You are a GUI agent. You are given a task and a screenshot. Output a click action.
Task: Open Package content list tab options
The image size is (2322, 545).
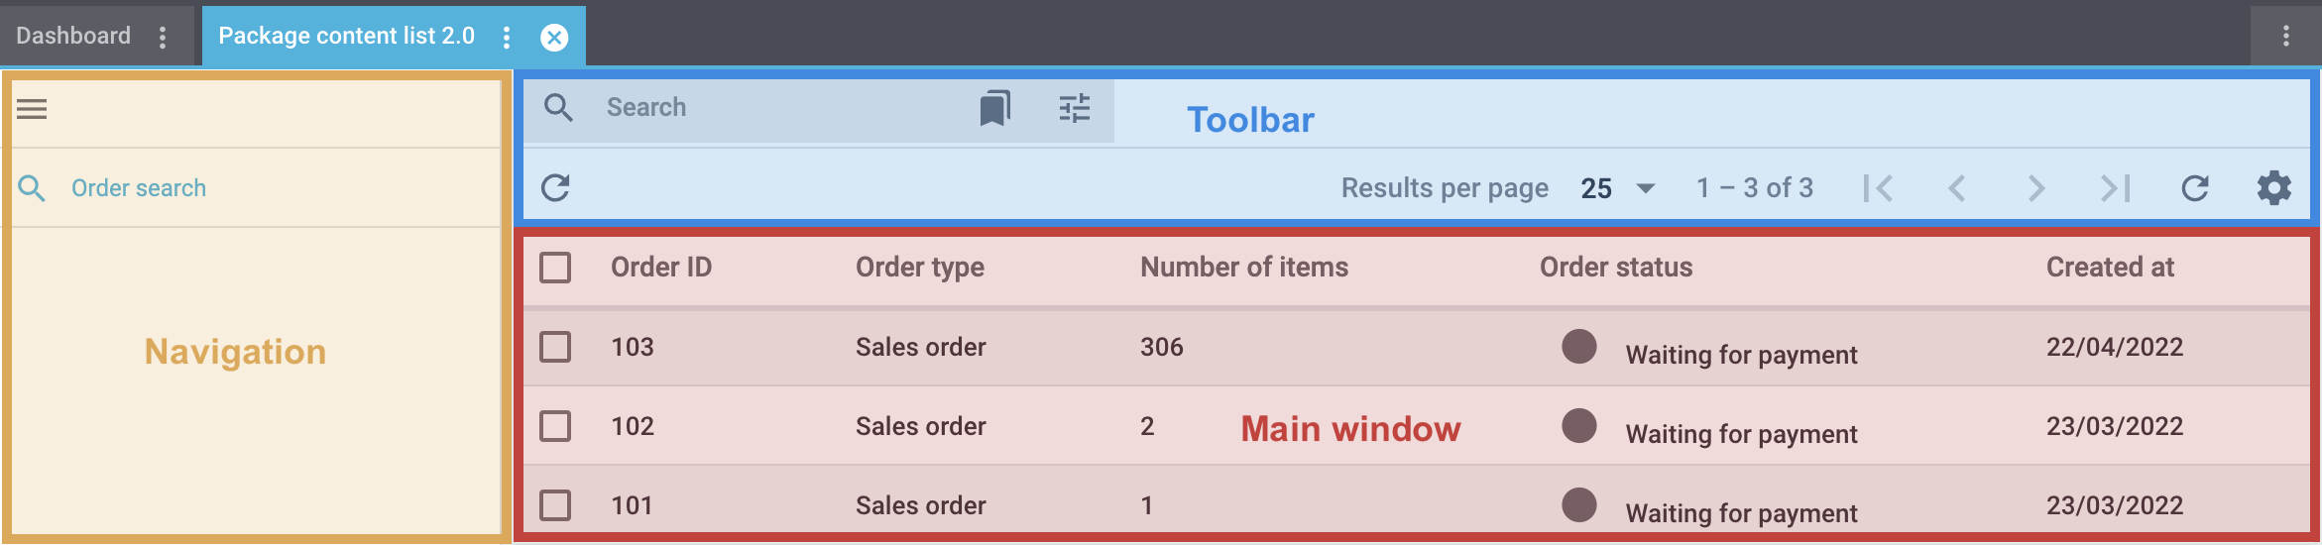[x=507, y=37]
